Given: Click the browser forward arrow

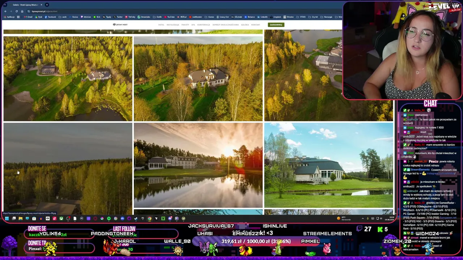Looking at the screenshot, I should [11, 11].
